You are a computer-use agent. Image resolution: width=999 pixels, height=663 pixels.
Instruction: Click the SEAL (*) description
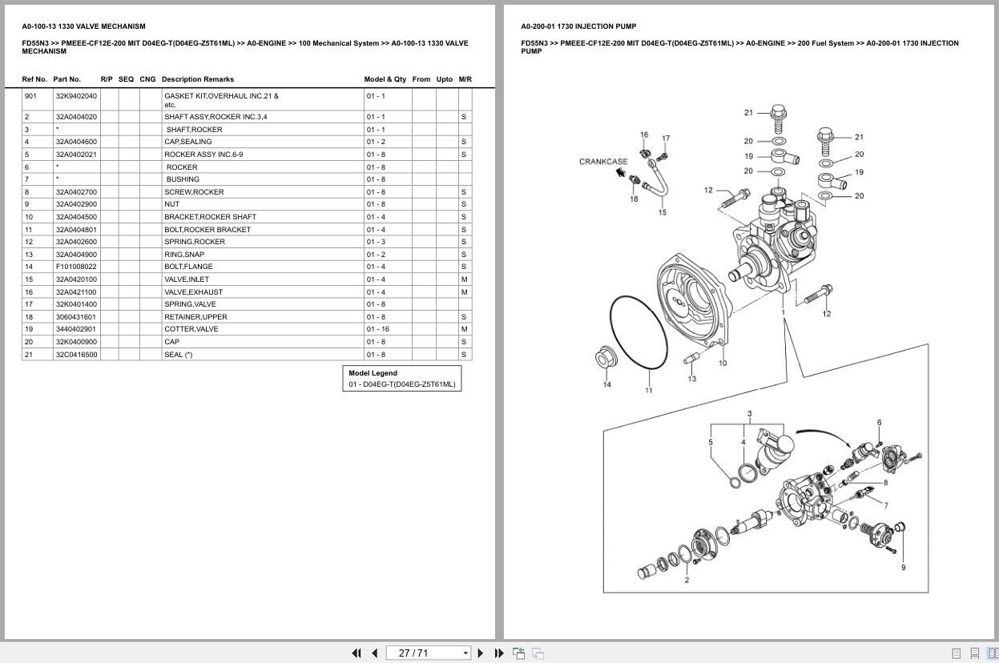click(x=179, y=355)
